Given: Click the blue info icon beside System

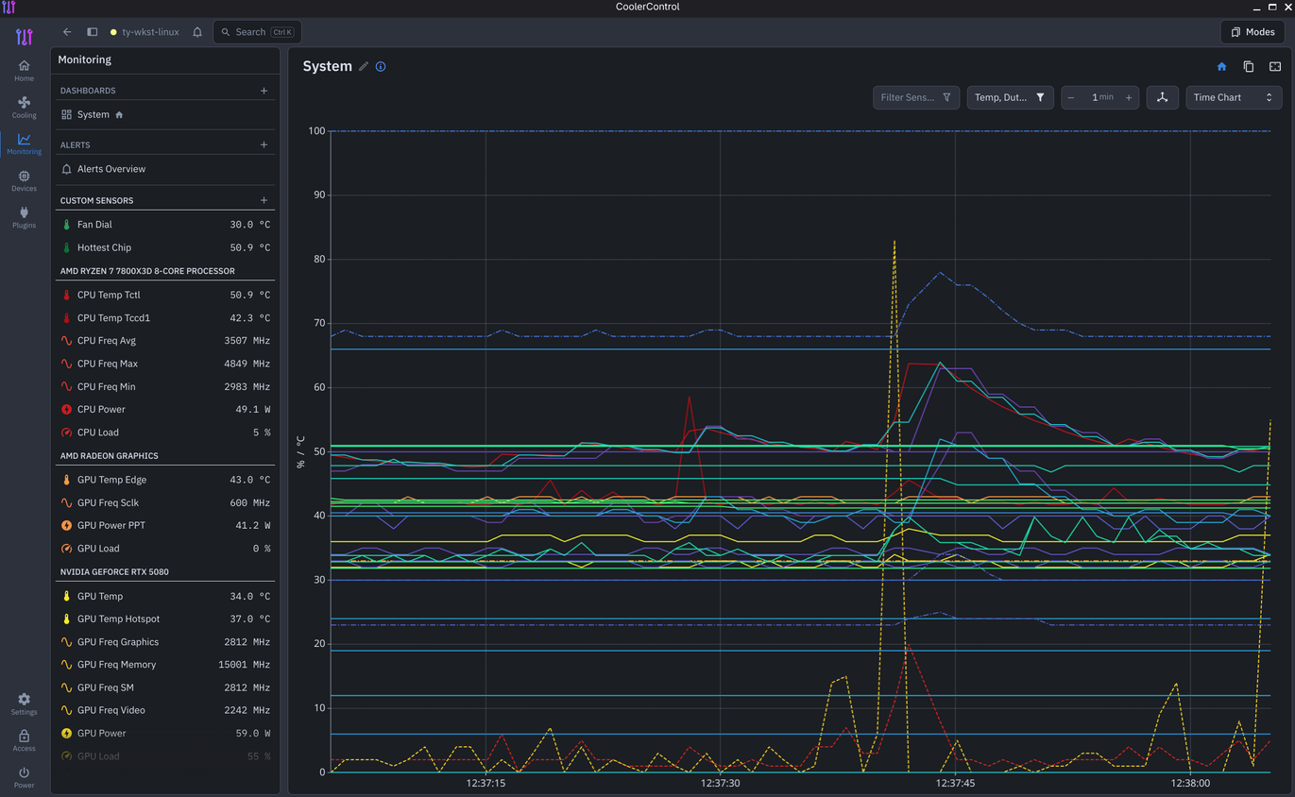Looking at the screenshot, I should [381, 66].
